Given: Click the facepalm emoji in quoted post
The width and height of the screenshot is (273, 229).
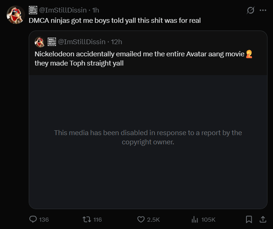Looking at the screenshot, I should (x=249, y=54).
